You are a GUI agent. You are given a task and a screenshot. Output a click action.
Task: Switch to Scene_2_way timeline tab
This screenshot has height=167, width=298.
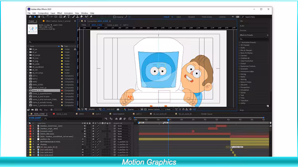[62, 114]
